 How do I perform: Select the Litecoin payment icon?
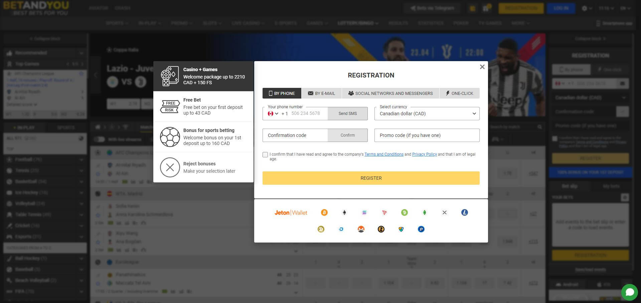(465, 212)
